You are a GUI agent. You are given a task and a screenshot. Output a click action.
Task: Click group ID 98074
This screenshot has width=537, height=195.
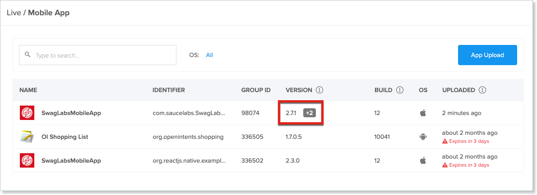(250, 113)
